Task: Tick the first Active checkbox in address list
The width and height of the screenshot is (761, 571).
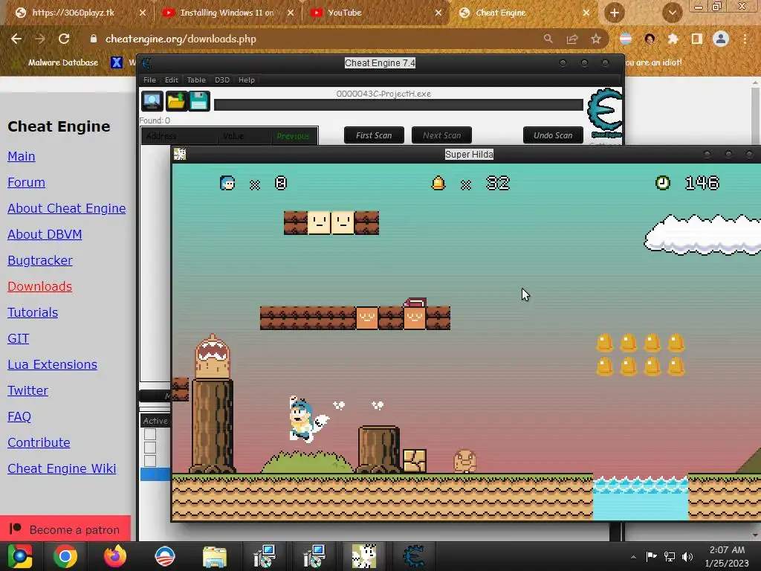Action: [150, 434]
